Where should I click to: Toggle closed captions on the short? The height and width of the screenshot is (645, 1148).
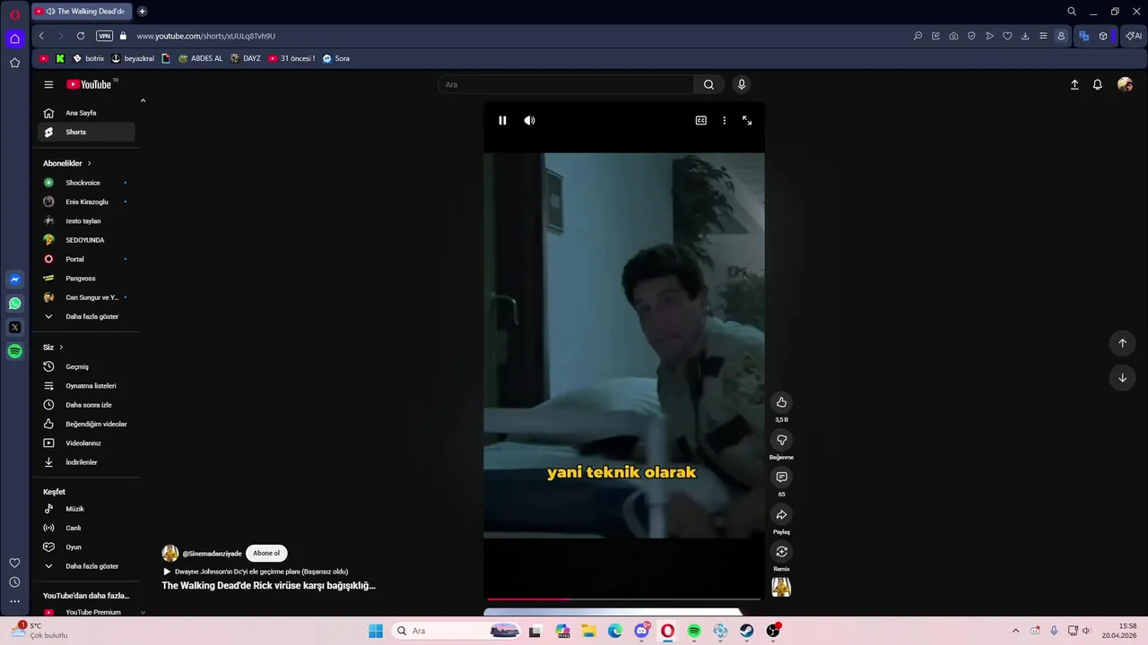pyautogui.click(x=701, y=120)
